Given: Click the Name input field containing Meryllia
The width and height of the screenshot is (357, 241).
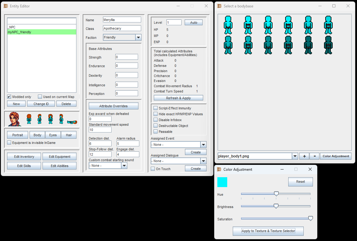Looking at the screenshot, I should (x=122, y=20).
